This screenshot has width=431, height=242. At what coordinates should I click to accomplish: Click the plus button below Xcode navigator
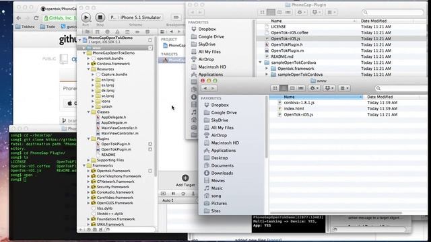point(81,230)
